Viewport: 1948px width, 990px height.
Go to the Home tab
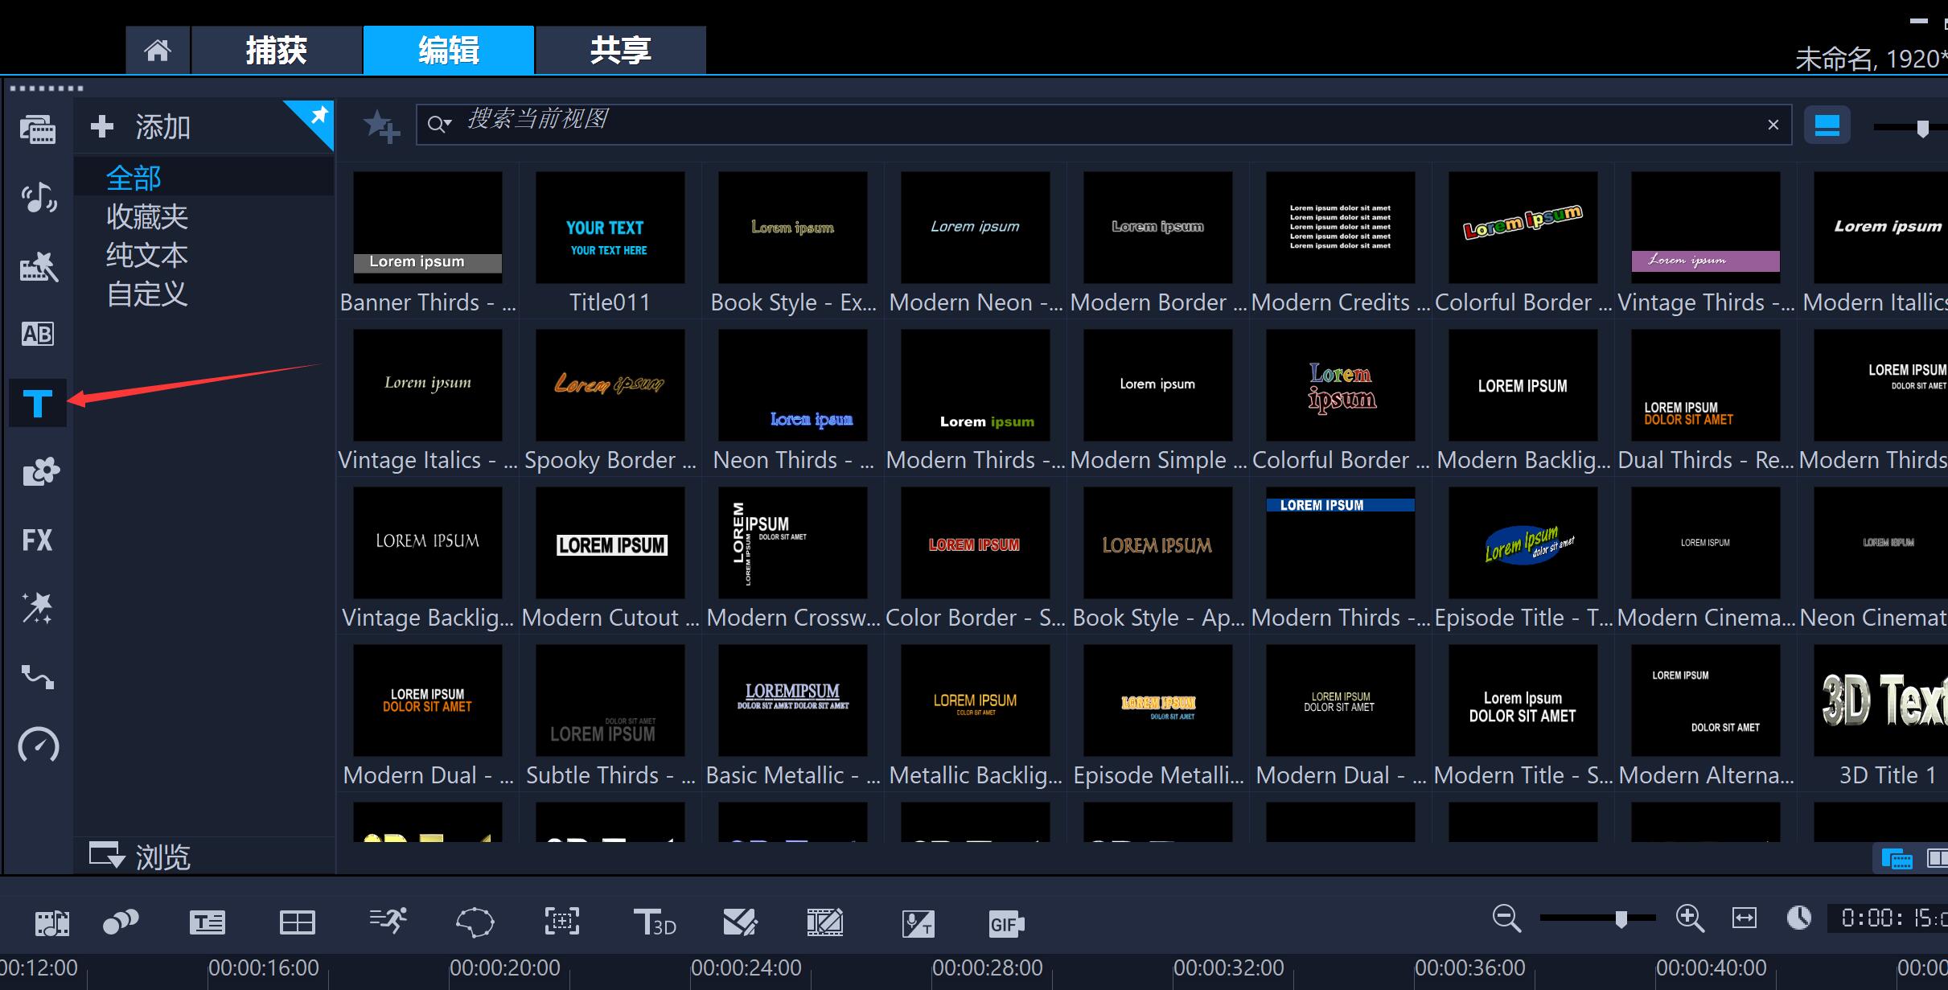(158, 50)
